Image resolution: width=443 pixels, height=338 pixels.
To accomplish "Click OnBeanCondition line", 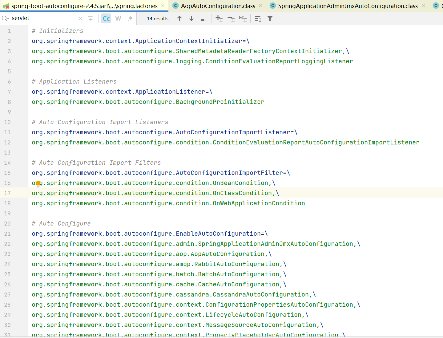I will point(154,183).
